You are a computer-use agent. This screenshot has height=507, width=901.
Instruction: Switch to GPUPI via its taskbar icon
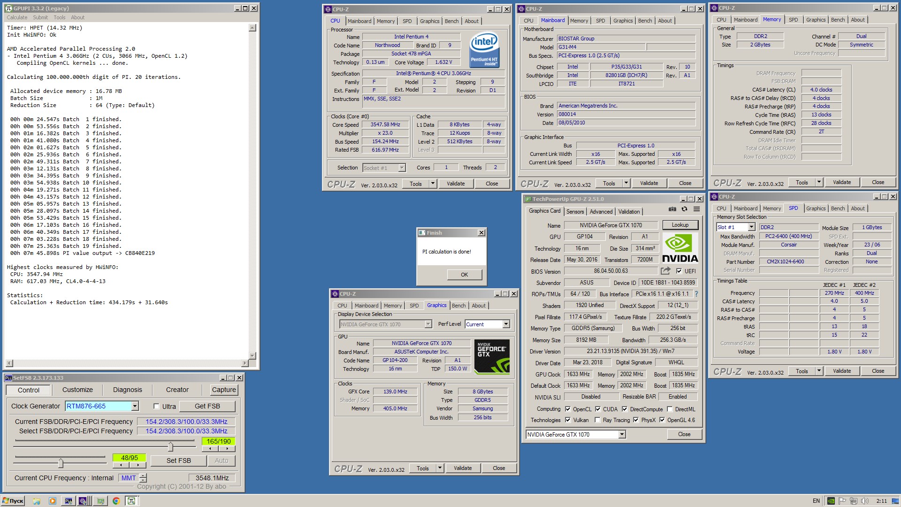click(132, 501)
